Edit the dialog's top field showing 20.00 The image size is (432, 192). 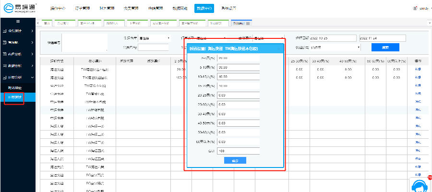point(238,58)
